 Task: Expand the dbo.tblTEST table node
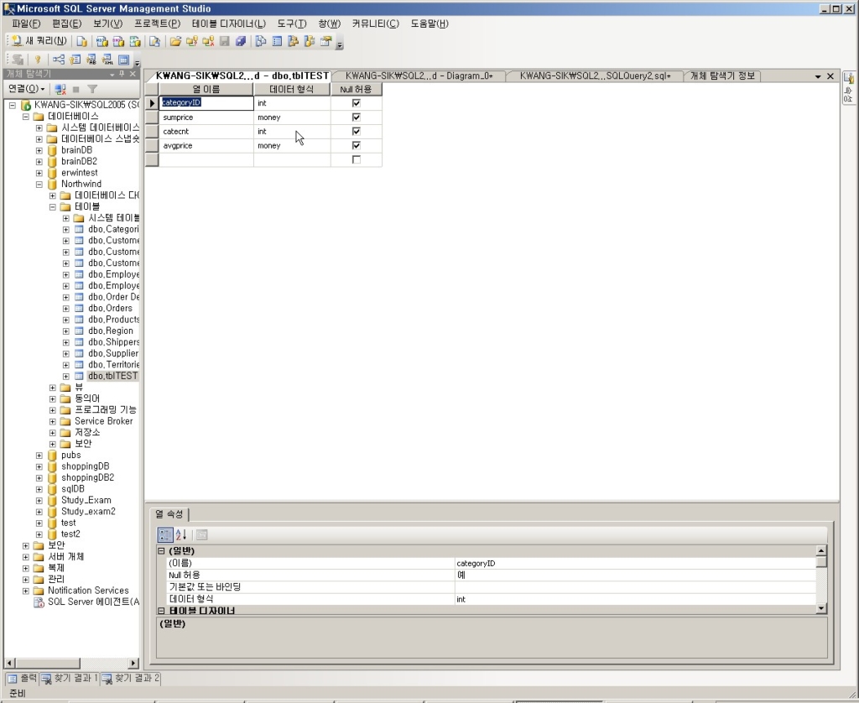[x=65, y=377]
